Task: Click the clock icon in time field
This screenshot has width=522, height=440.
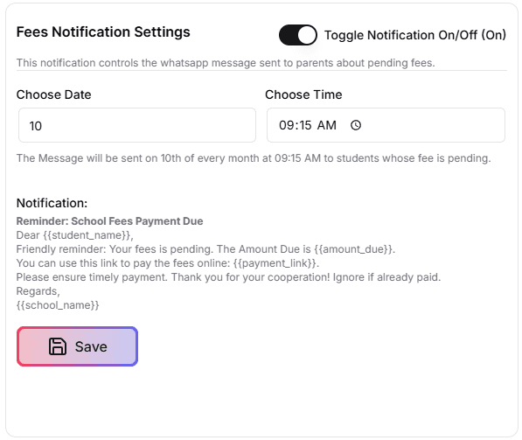Action: tap(356, 125)
